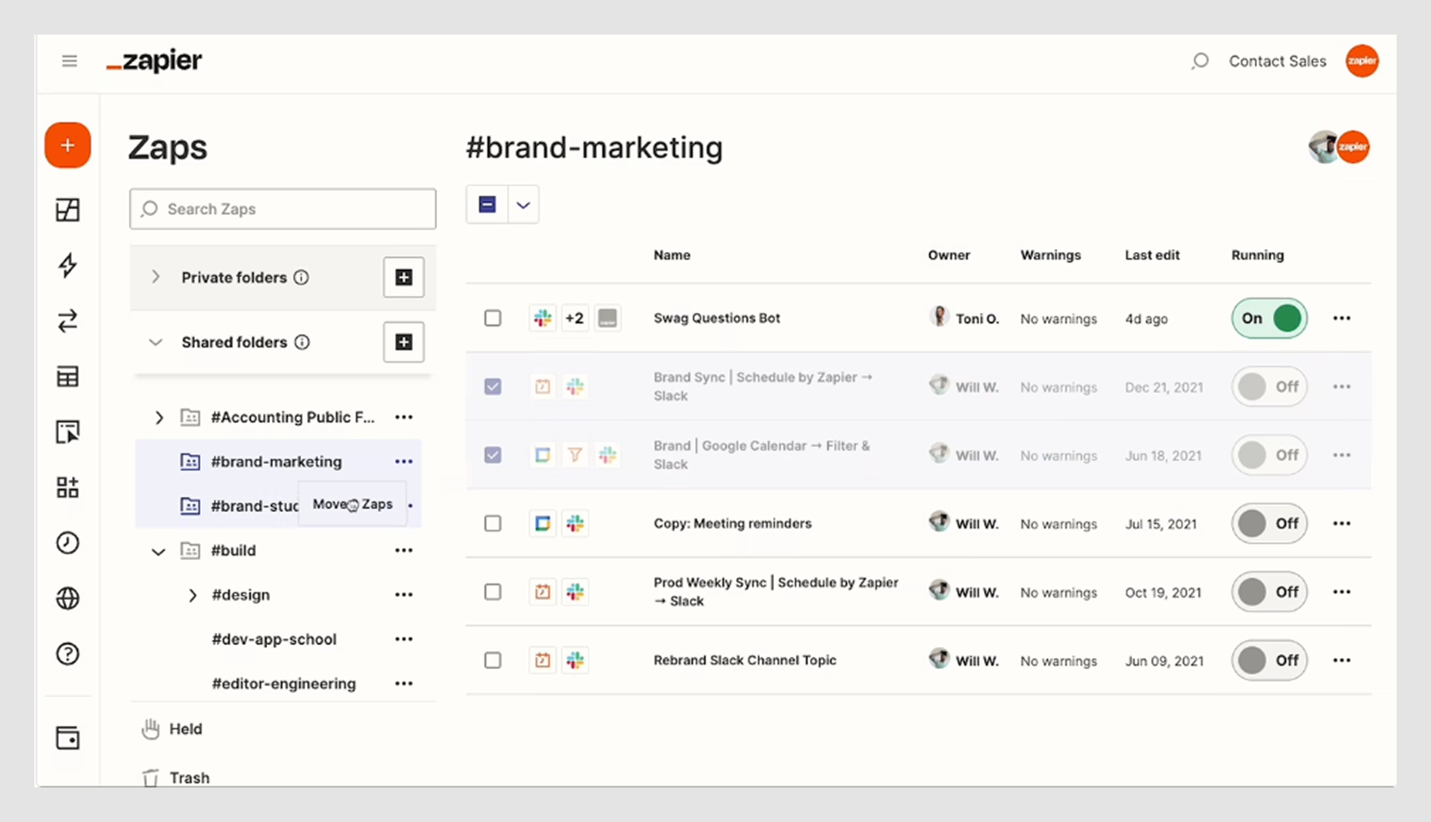
Task: Expand Private folders section
Action: pyautogui.click(x=156, y=277)
